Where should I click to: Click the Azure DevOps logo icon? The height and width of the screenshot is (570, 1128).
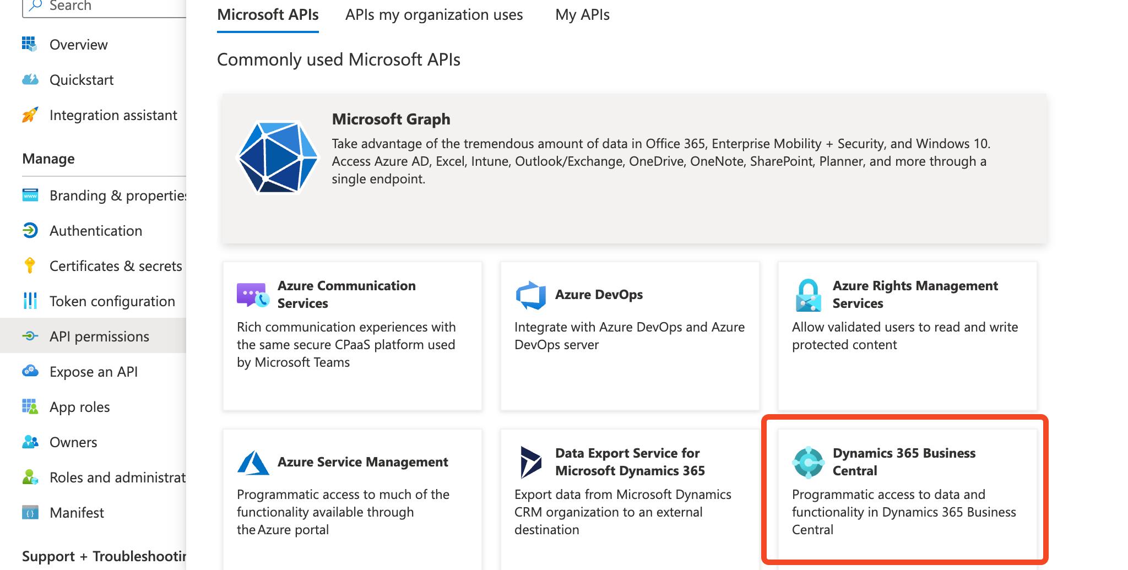[530, 295]
